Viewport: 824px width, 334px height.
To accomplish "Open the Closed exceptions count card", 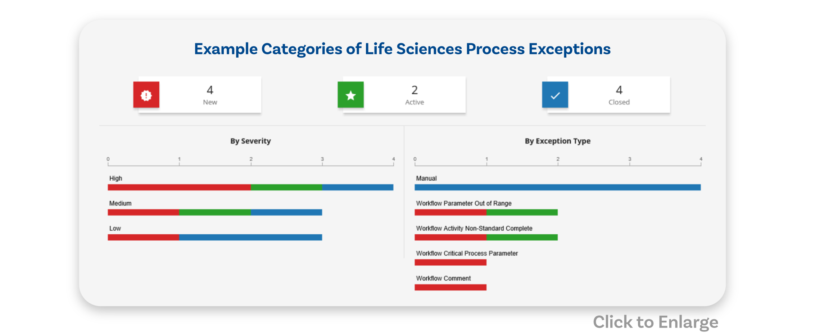I will click(x=619, y=95).
